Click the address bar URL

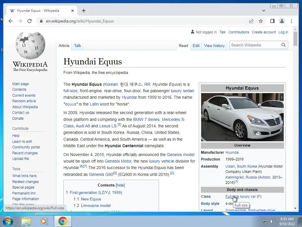[80, 21]
